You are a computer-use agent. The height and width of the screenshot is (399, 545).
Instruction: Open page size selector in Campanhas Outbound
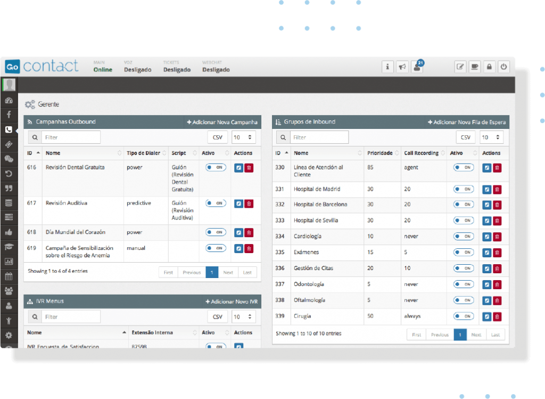[244, 137]
